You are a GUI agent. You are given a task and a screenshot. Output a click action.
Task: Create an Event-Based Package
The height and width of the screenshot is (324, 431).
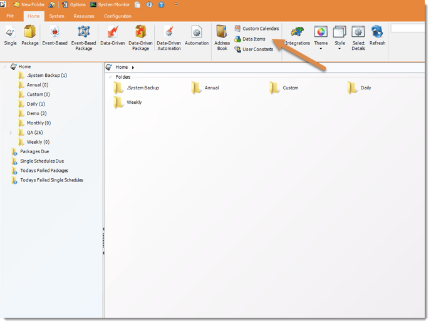point(83,38)
